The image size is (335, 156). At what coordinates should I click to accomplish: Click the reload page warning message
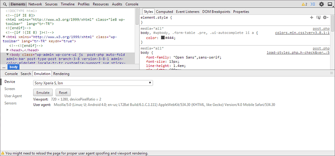(77, 153)
